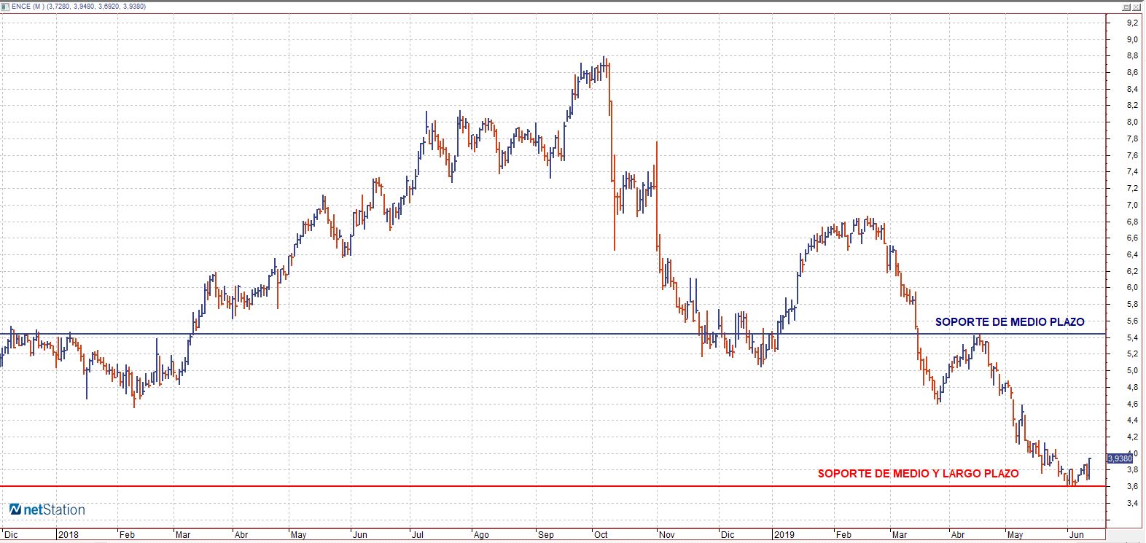Image resolution: width=1146 pixels, height=543 pixels.
Task: Click the 8,8 price axis label
Action: (x=1132, y=56)
